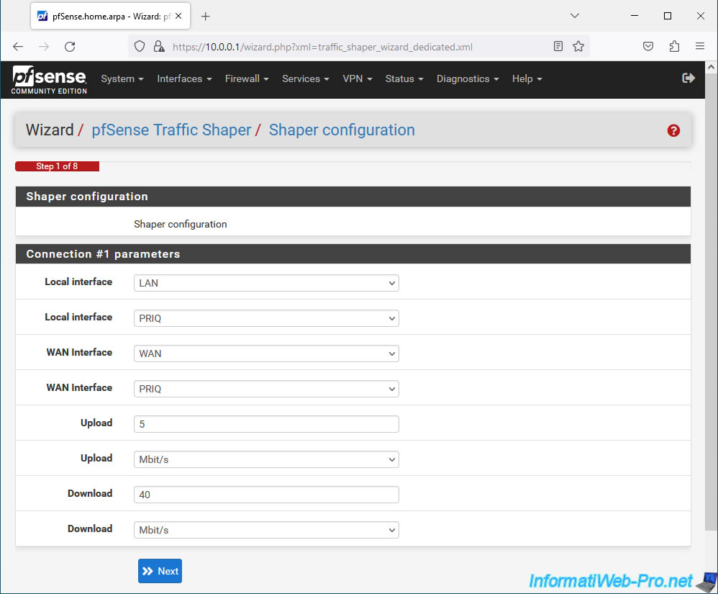The image size is (718, 594).
Task: Close the pfSense browser tab
Action: pyautogui.click(x=178, y=16)
